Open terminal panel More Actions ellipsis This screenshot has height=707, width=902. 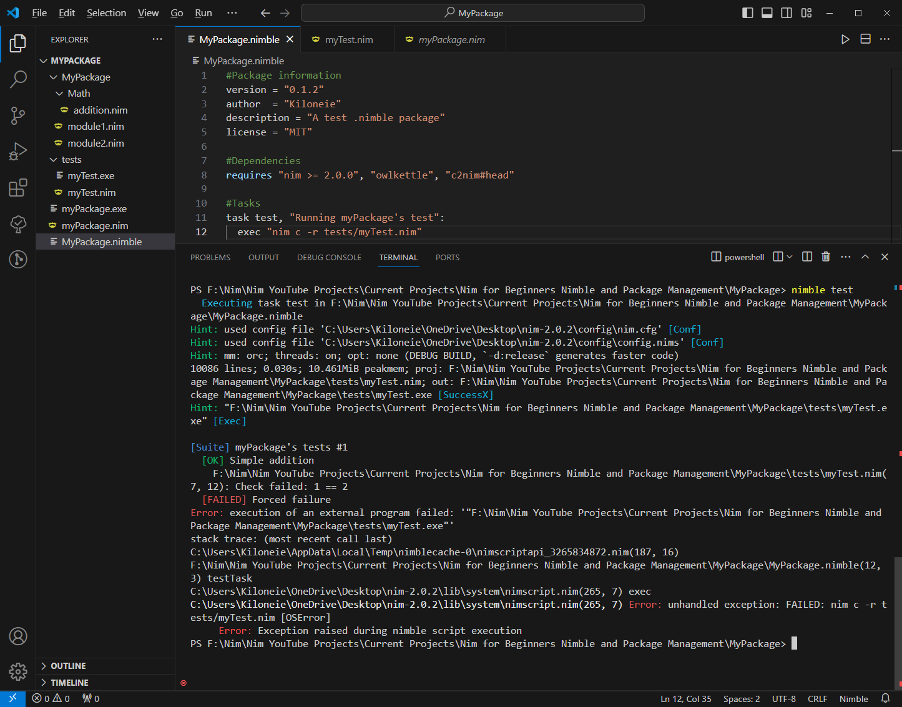(846, 257)
